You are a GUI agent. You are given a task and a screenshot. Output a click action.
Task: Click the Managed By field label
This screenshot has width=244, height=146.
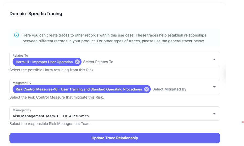click(22, 110)
